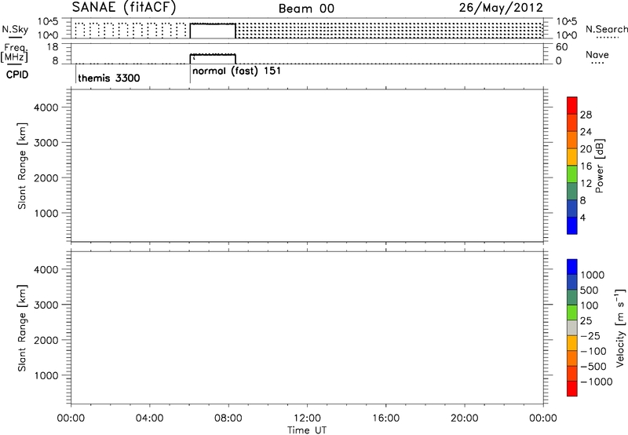Click the solid box top in N.Sky panel

coord(213,24)
